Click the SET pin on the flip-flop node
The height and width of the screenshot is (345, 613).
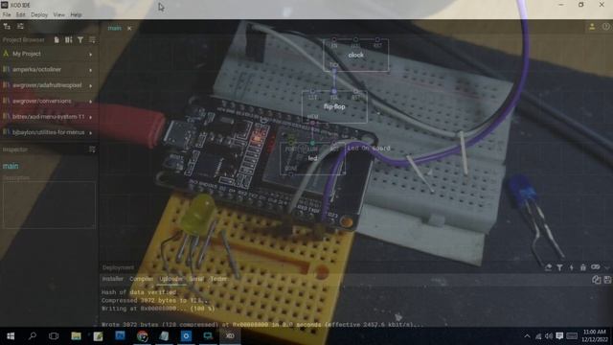[x=313, y=92]
